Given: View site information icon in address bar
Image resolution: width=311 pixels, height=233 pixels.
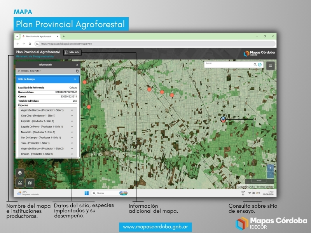Looking at the screenshot, I should coord(37,44).
